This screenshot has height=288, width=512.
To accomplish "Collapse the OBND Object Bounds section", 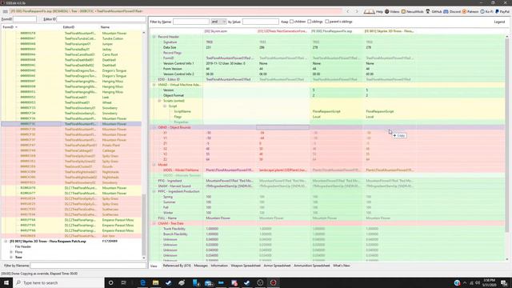I will point(154,127).
